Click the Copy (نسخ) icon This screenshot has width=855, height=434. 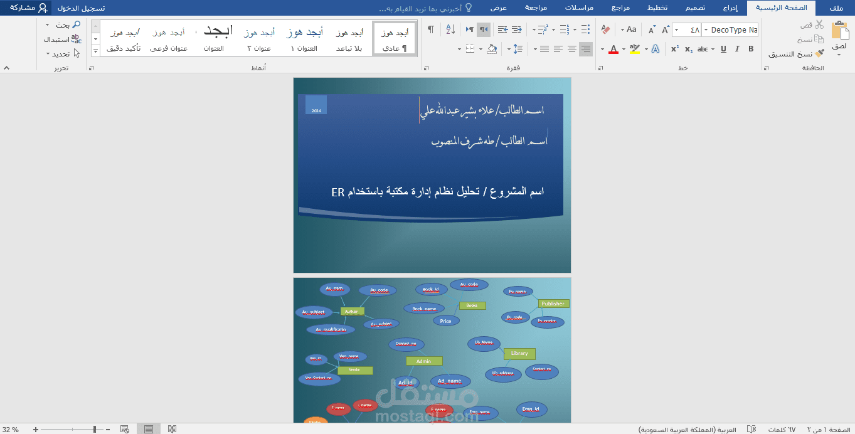click(x=819, y=40)
